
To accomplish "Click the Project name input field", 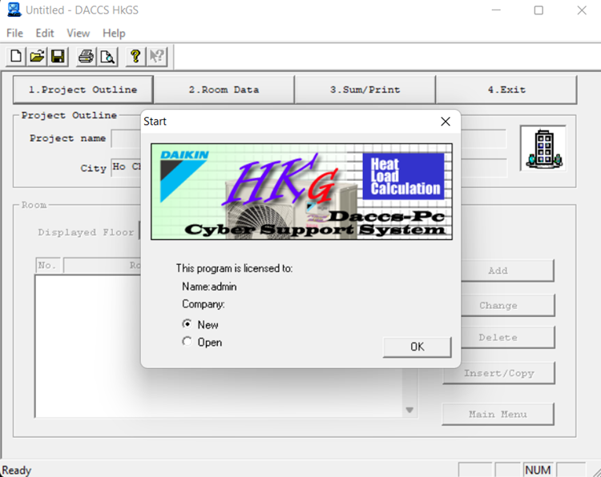I will (126, 138).
